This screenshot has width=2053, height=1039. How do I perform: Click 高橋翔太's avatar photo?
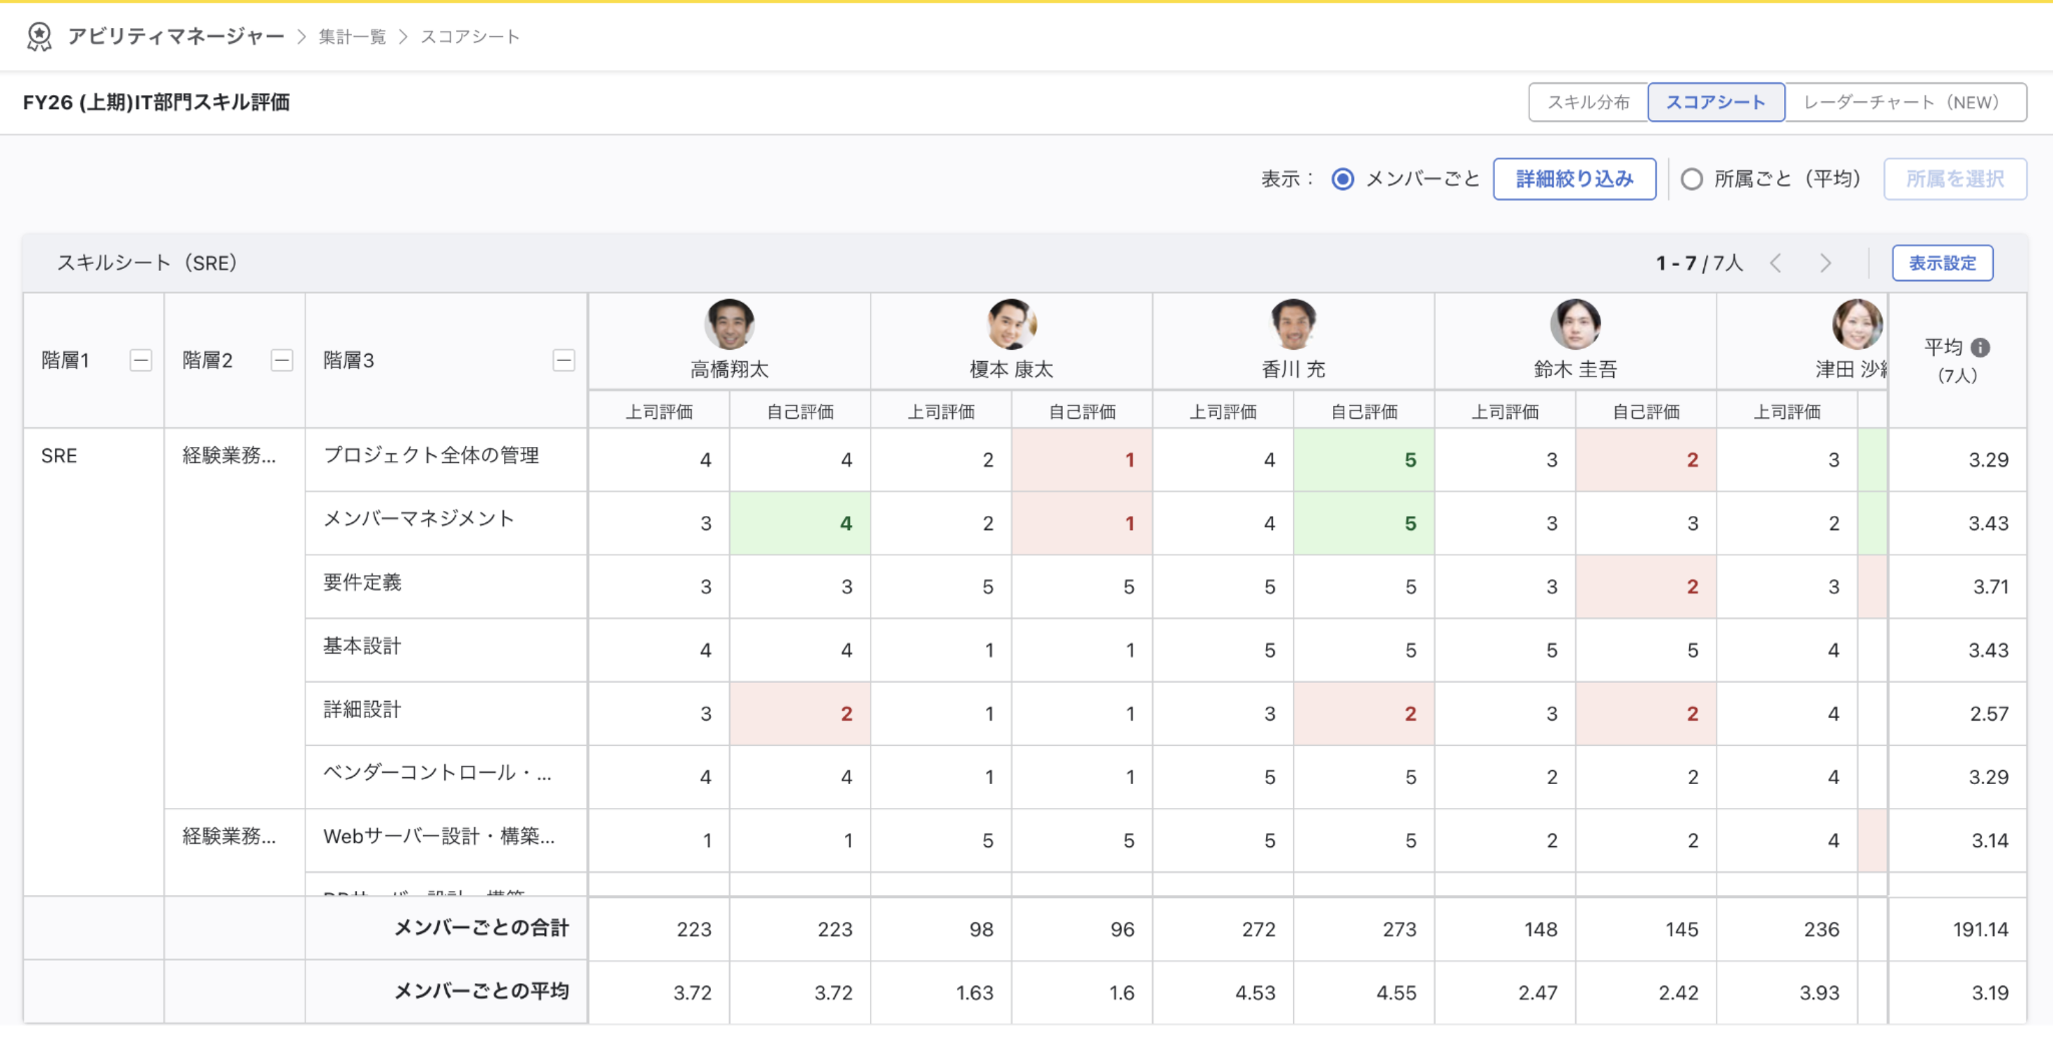click(x=728, y=324)
